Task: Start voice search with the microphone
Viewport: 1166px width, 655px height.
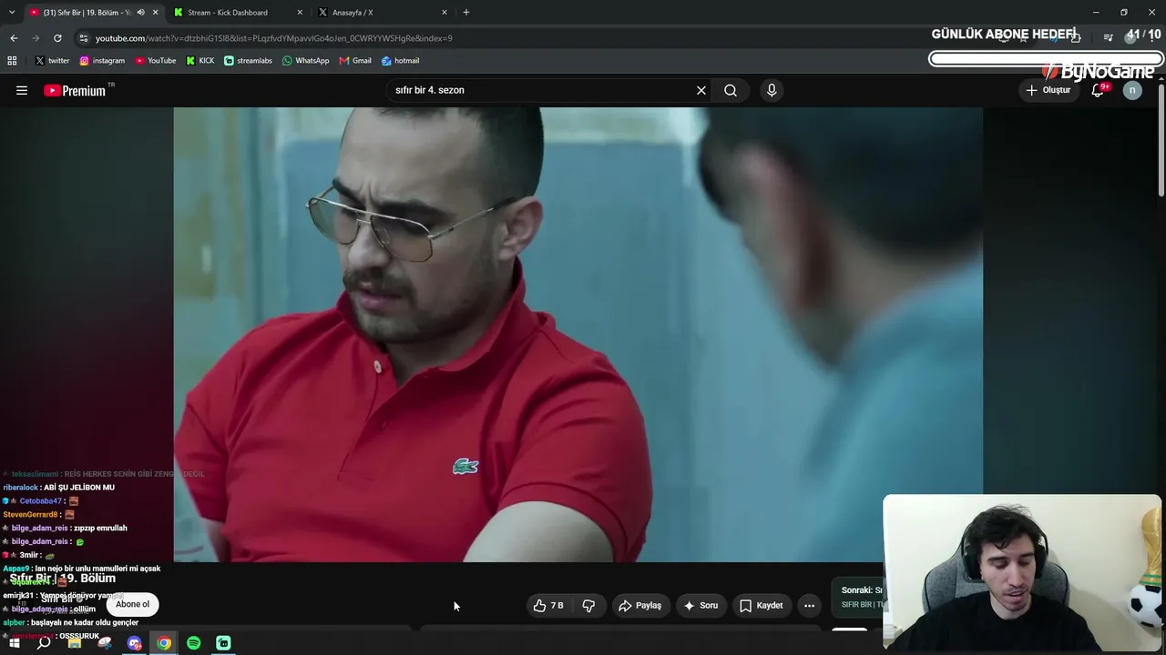Action: coord(772,90)
